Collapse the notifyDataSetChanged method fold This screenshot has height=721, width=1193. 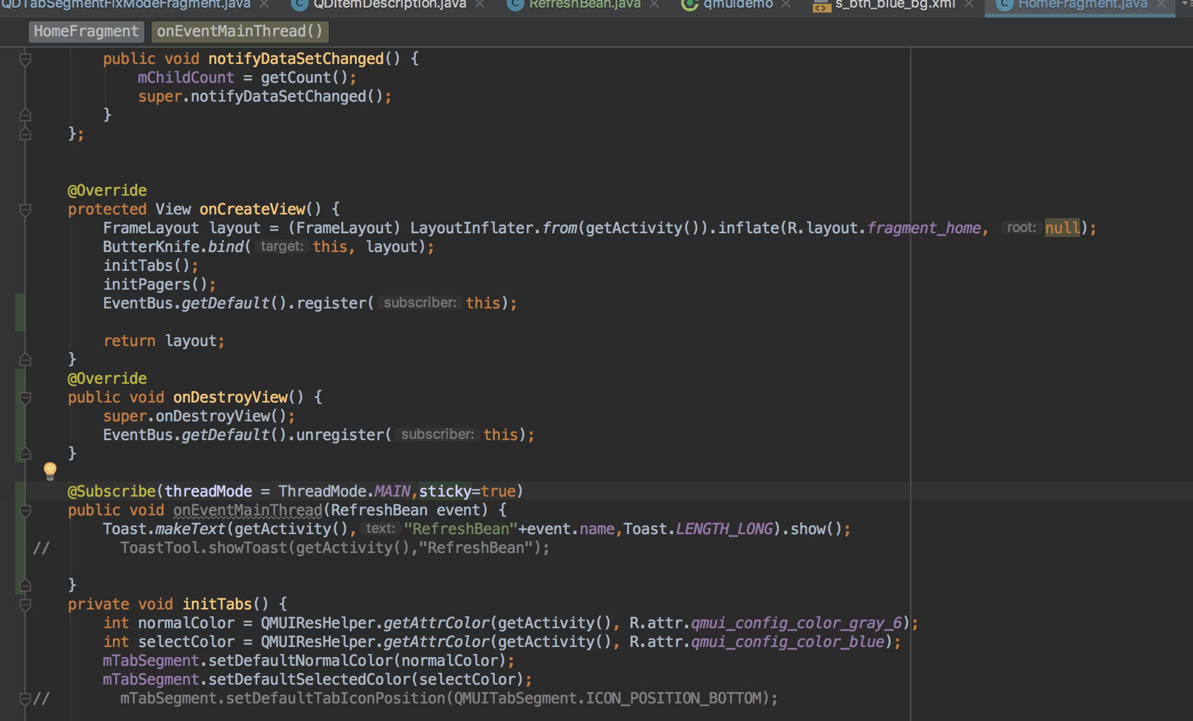[26, 60]
